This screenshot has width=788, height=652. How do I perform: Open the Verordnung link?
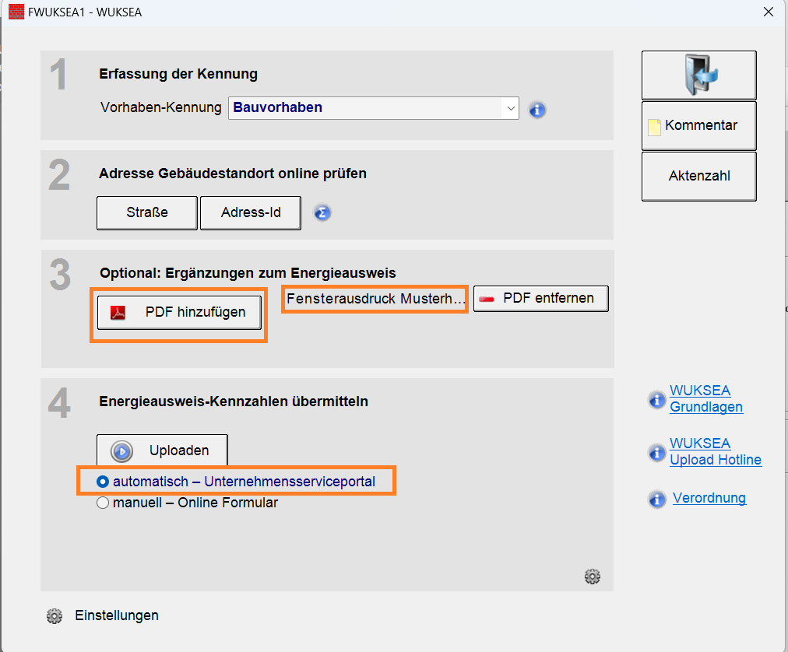pos(709,498)
